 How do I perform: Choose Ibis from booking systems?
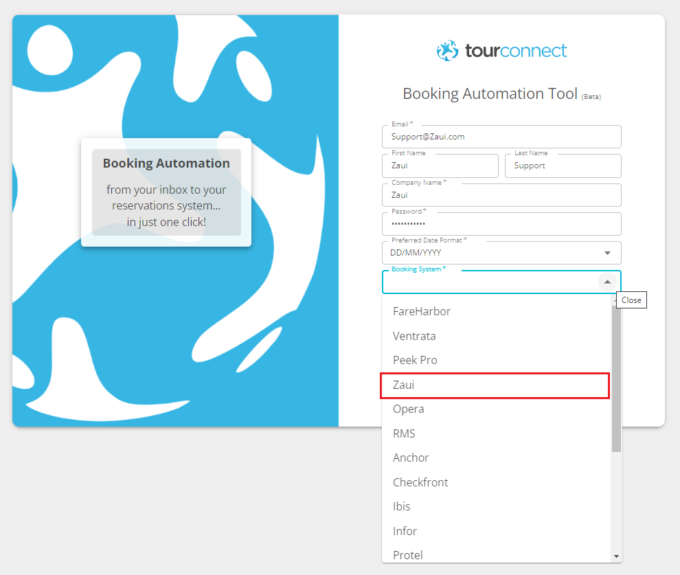496,506
